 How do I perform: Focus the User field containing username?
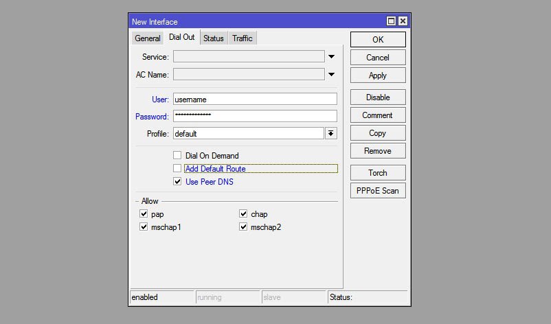pyautogui.click(x=255, y=99)
